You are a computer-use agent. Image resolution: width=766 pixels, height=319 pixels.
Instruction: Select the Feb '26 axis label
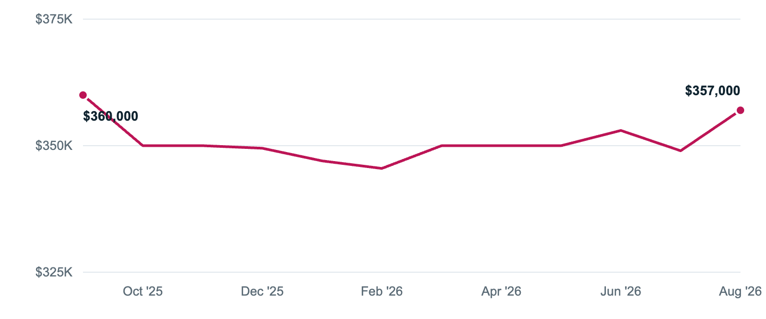382,291
